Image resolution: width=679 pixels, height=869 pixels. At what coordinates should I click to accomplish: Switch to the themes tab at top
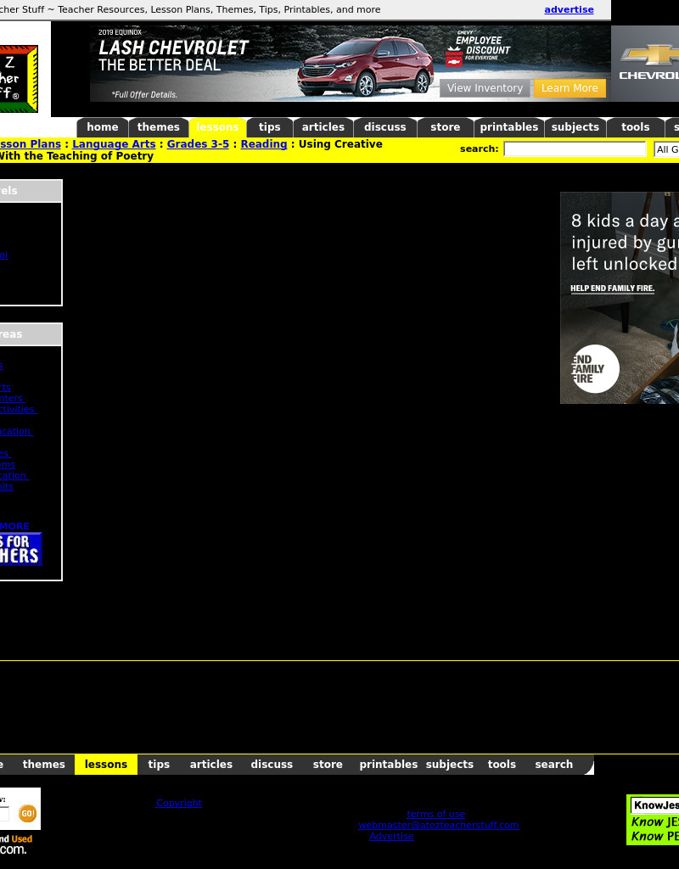[x=159, y=127]
